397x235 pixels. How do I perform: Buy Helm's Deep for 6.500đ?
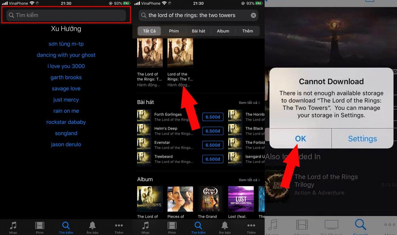(213, 131)
